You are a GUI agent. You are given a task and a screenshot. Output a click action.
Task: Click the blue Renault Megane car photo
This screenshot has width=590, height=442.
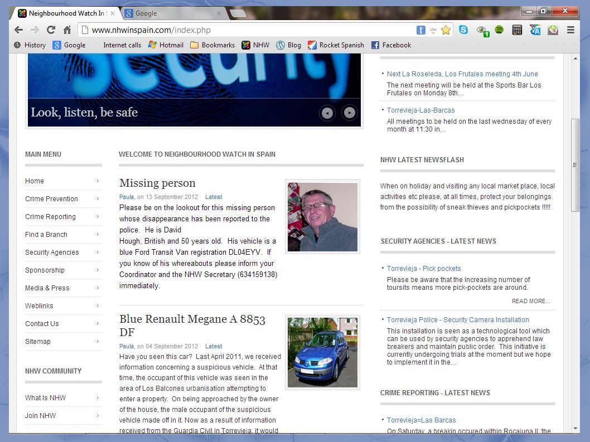coord(322,352)
